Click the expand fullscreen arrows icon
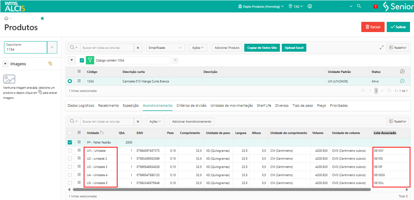The image size is (414, 200). [x=382, y=47]
